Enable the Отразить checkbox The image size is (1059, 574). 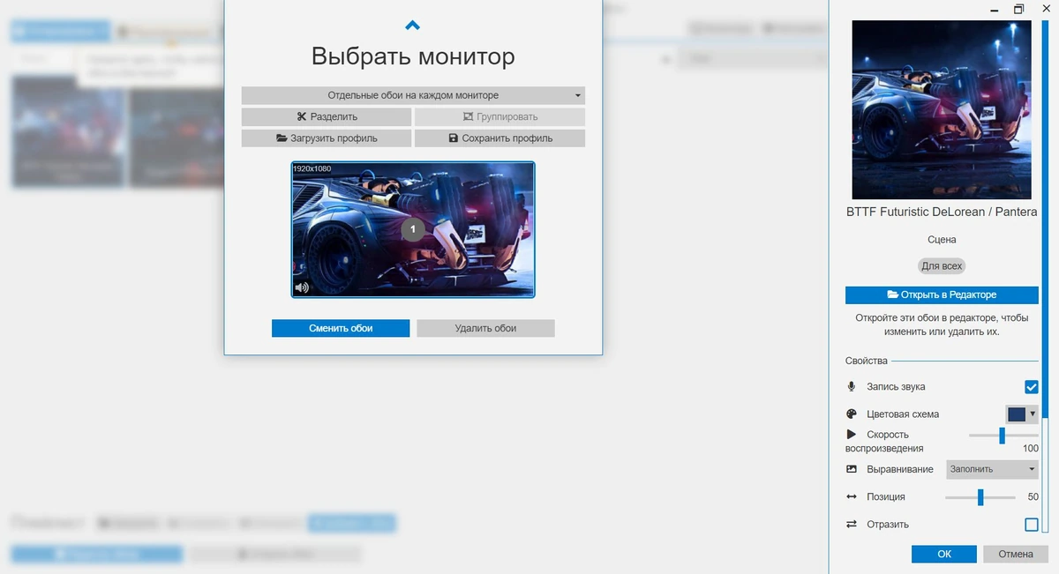1031,525
